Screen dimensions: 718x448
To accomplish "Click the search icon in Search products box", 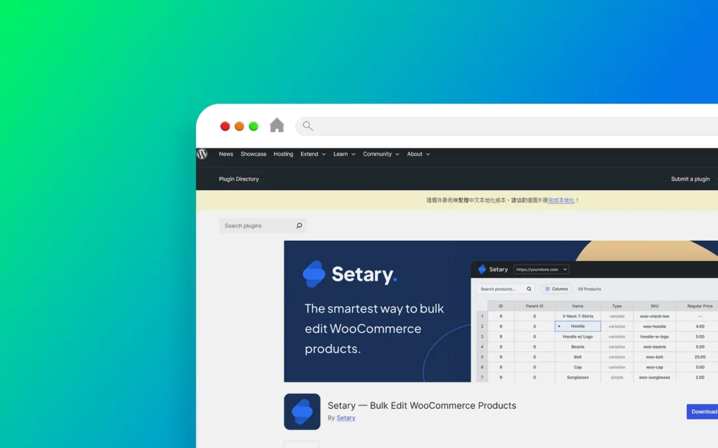I will [529, 289].
